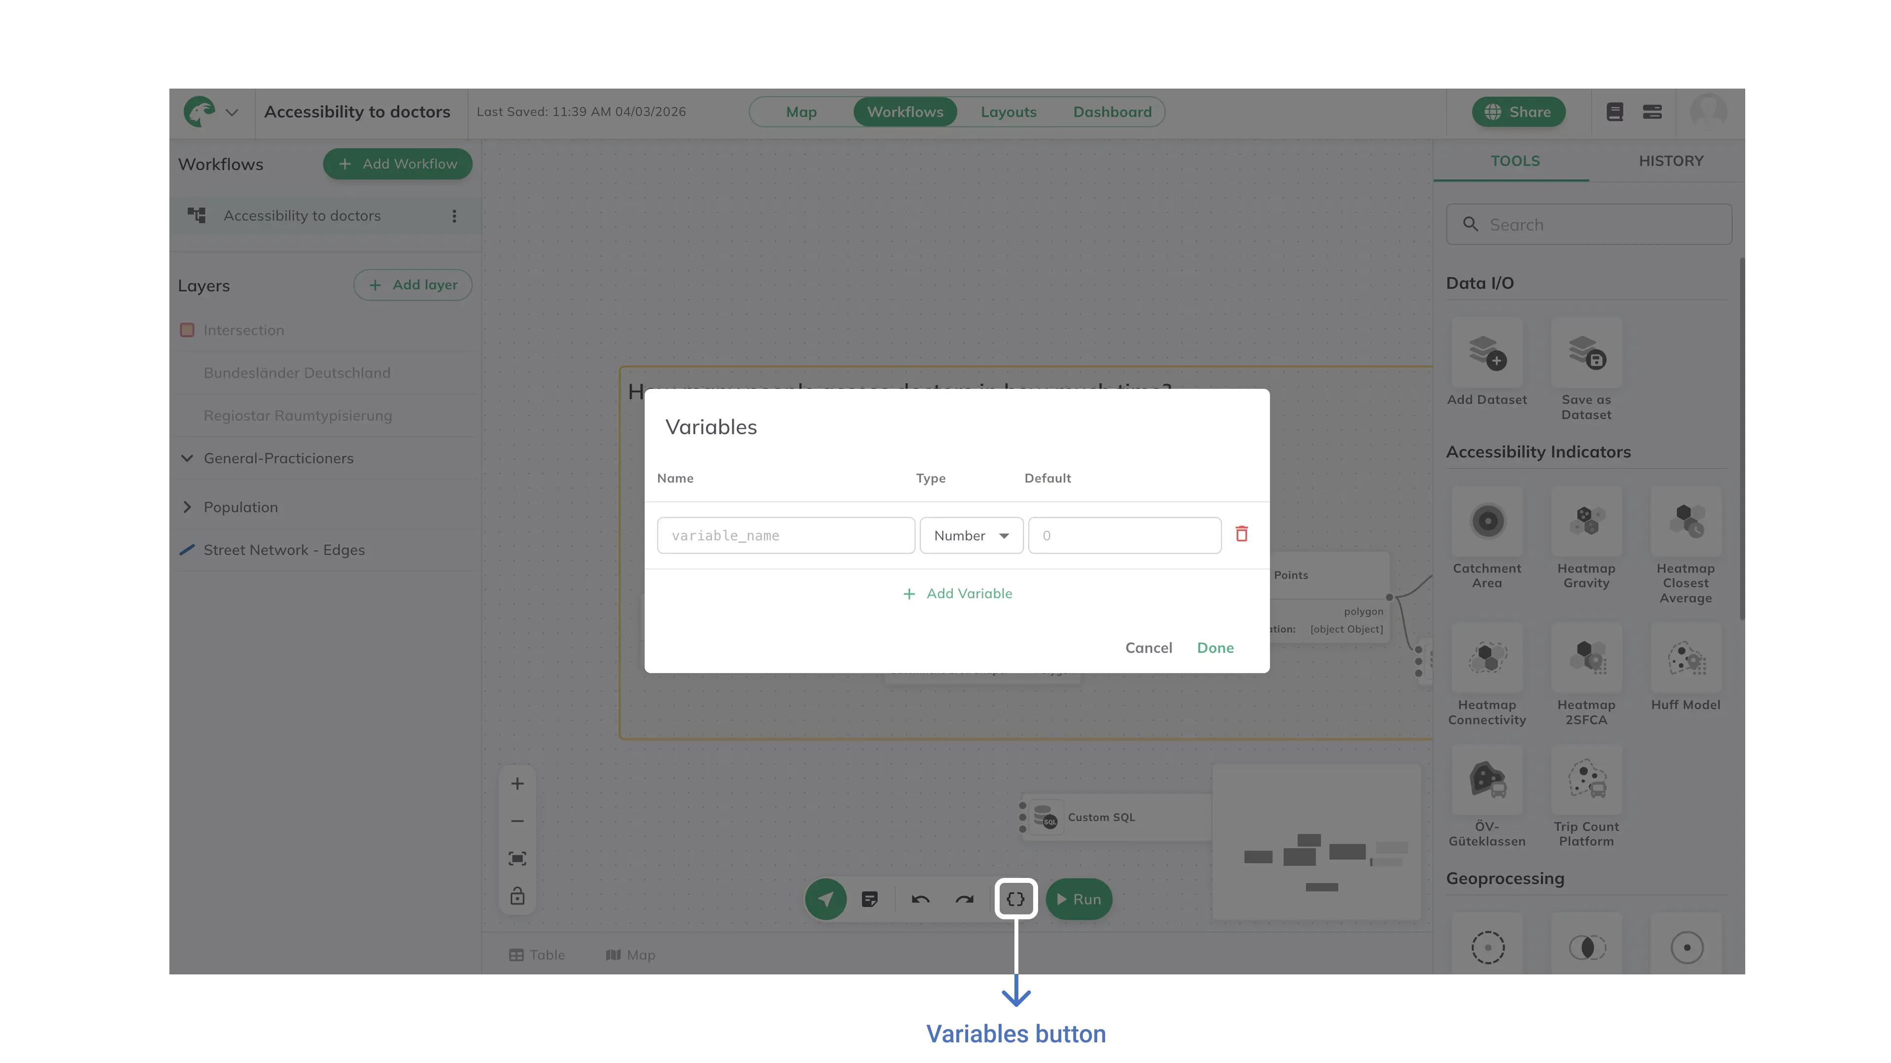Click the variable_name input field
Viewport: 1891px width, 1063px height.
(785, 535)
